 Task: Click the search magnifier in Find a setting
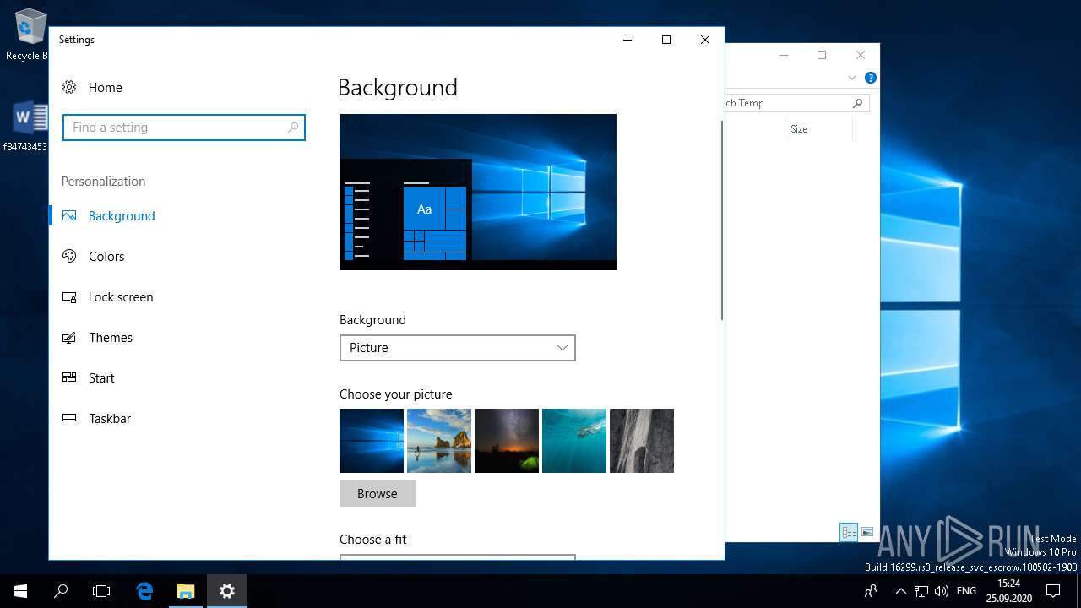pos(293,128)
